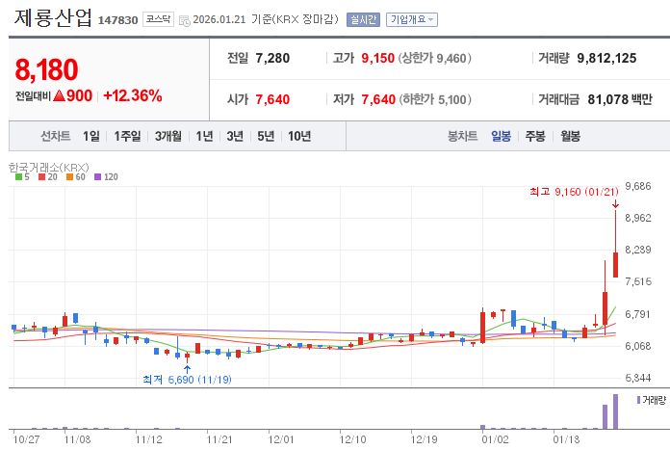This screenshot has height=450, width=670.
Task: Click the red up-triangle change icon
Action: tap(60, 95)
